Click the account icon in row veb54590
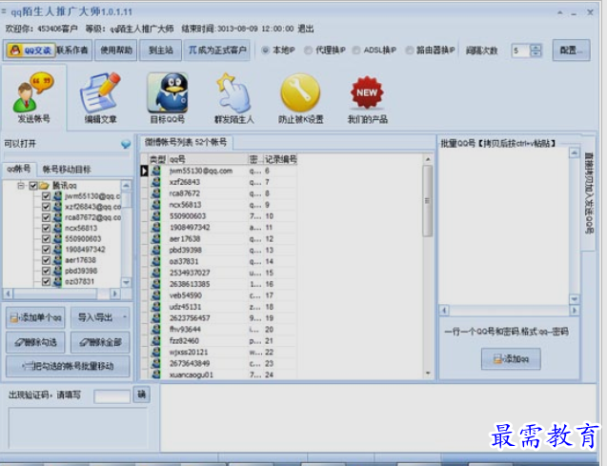 point(156,295)
